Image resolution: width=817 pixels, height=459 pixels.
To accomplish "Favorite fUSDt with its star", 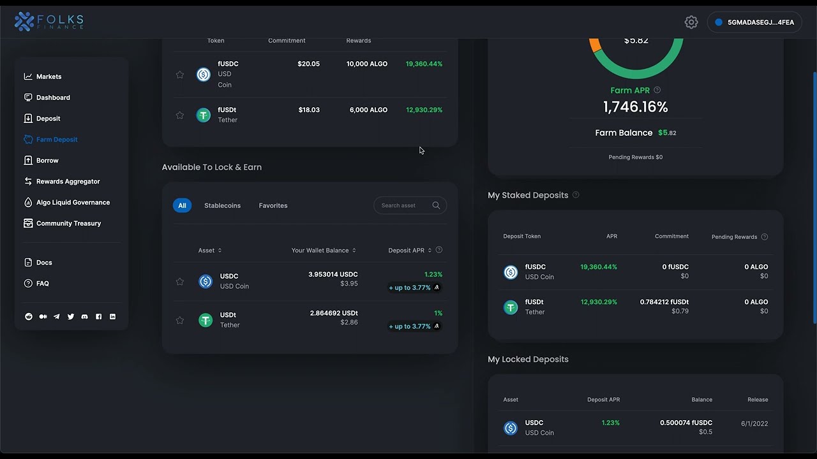I will click(x=180, y=115).
